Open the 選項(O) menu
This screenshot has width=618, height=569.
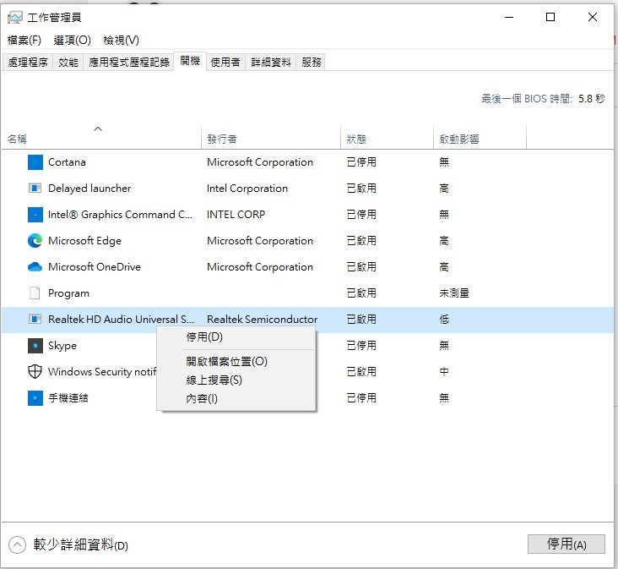point(72,41)
